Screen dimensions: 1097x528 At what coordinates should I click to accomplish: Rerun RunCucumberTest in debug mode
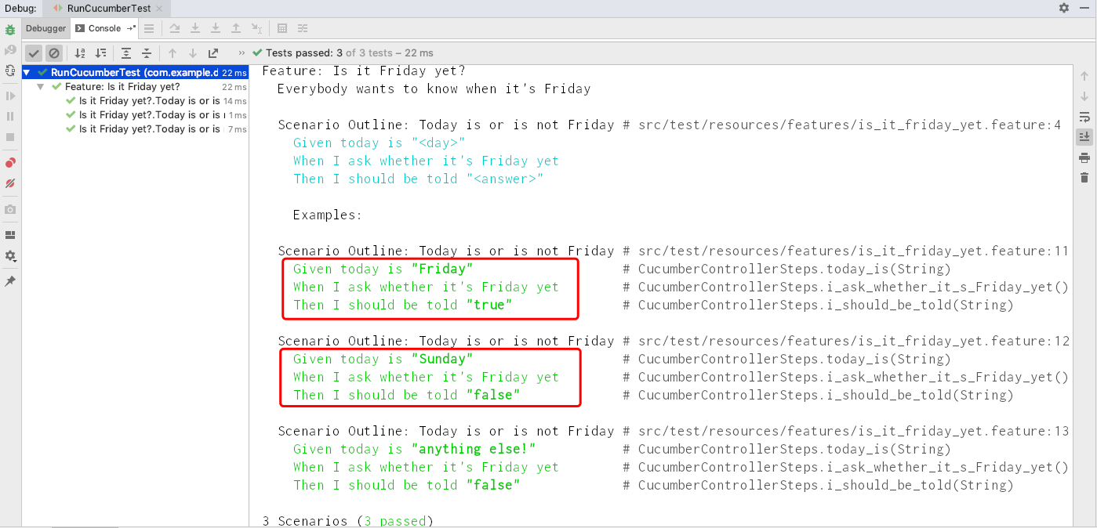tap(10, 30)
